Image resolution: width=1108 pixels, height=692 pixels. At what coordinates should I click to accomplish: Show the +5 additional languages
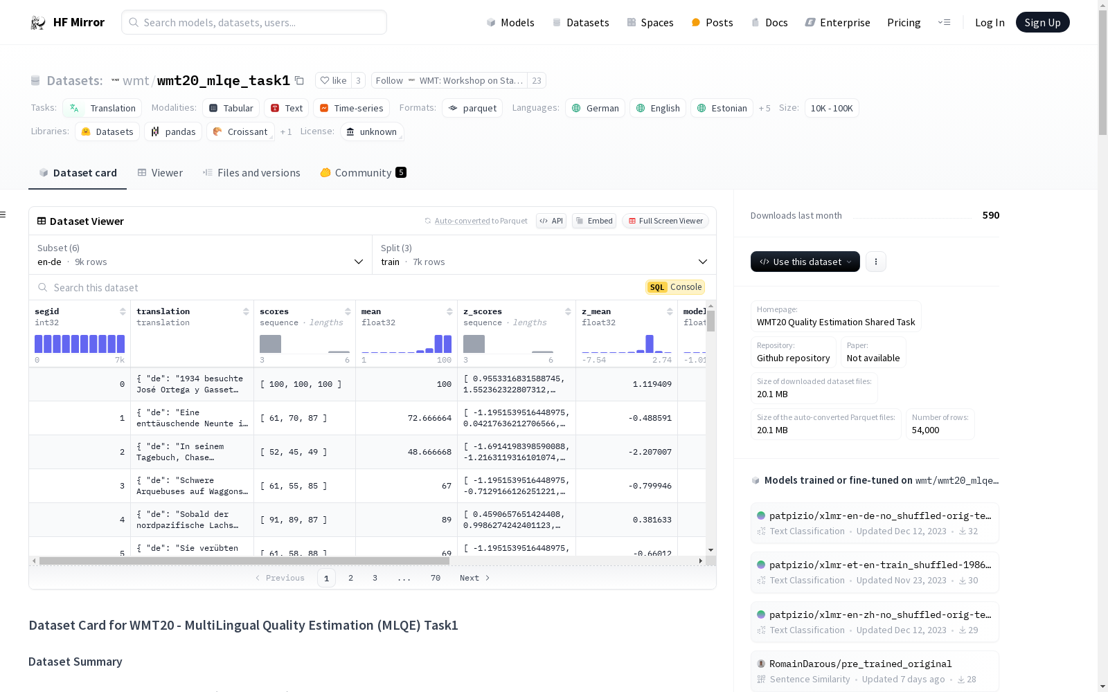(x=765, y=108)
